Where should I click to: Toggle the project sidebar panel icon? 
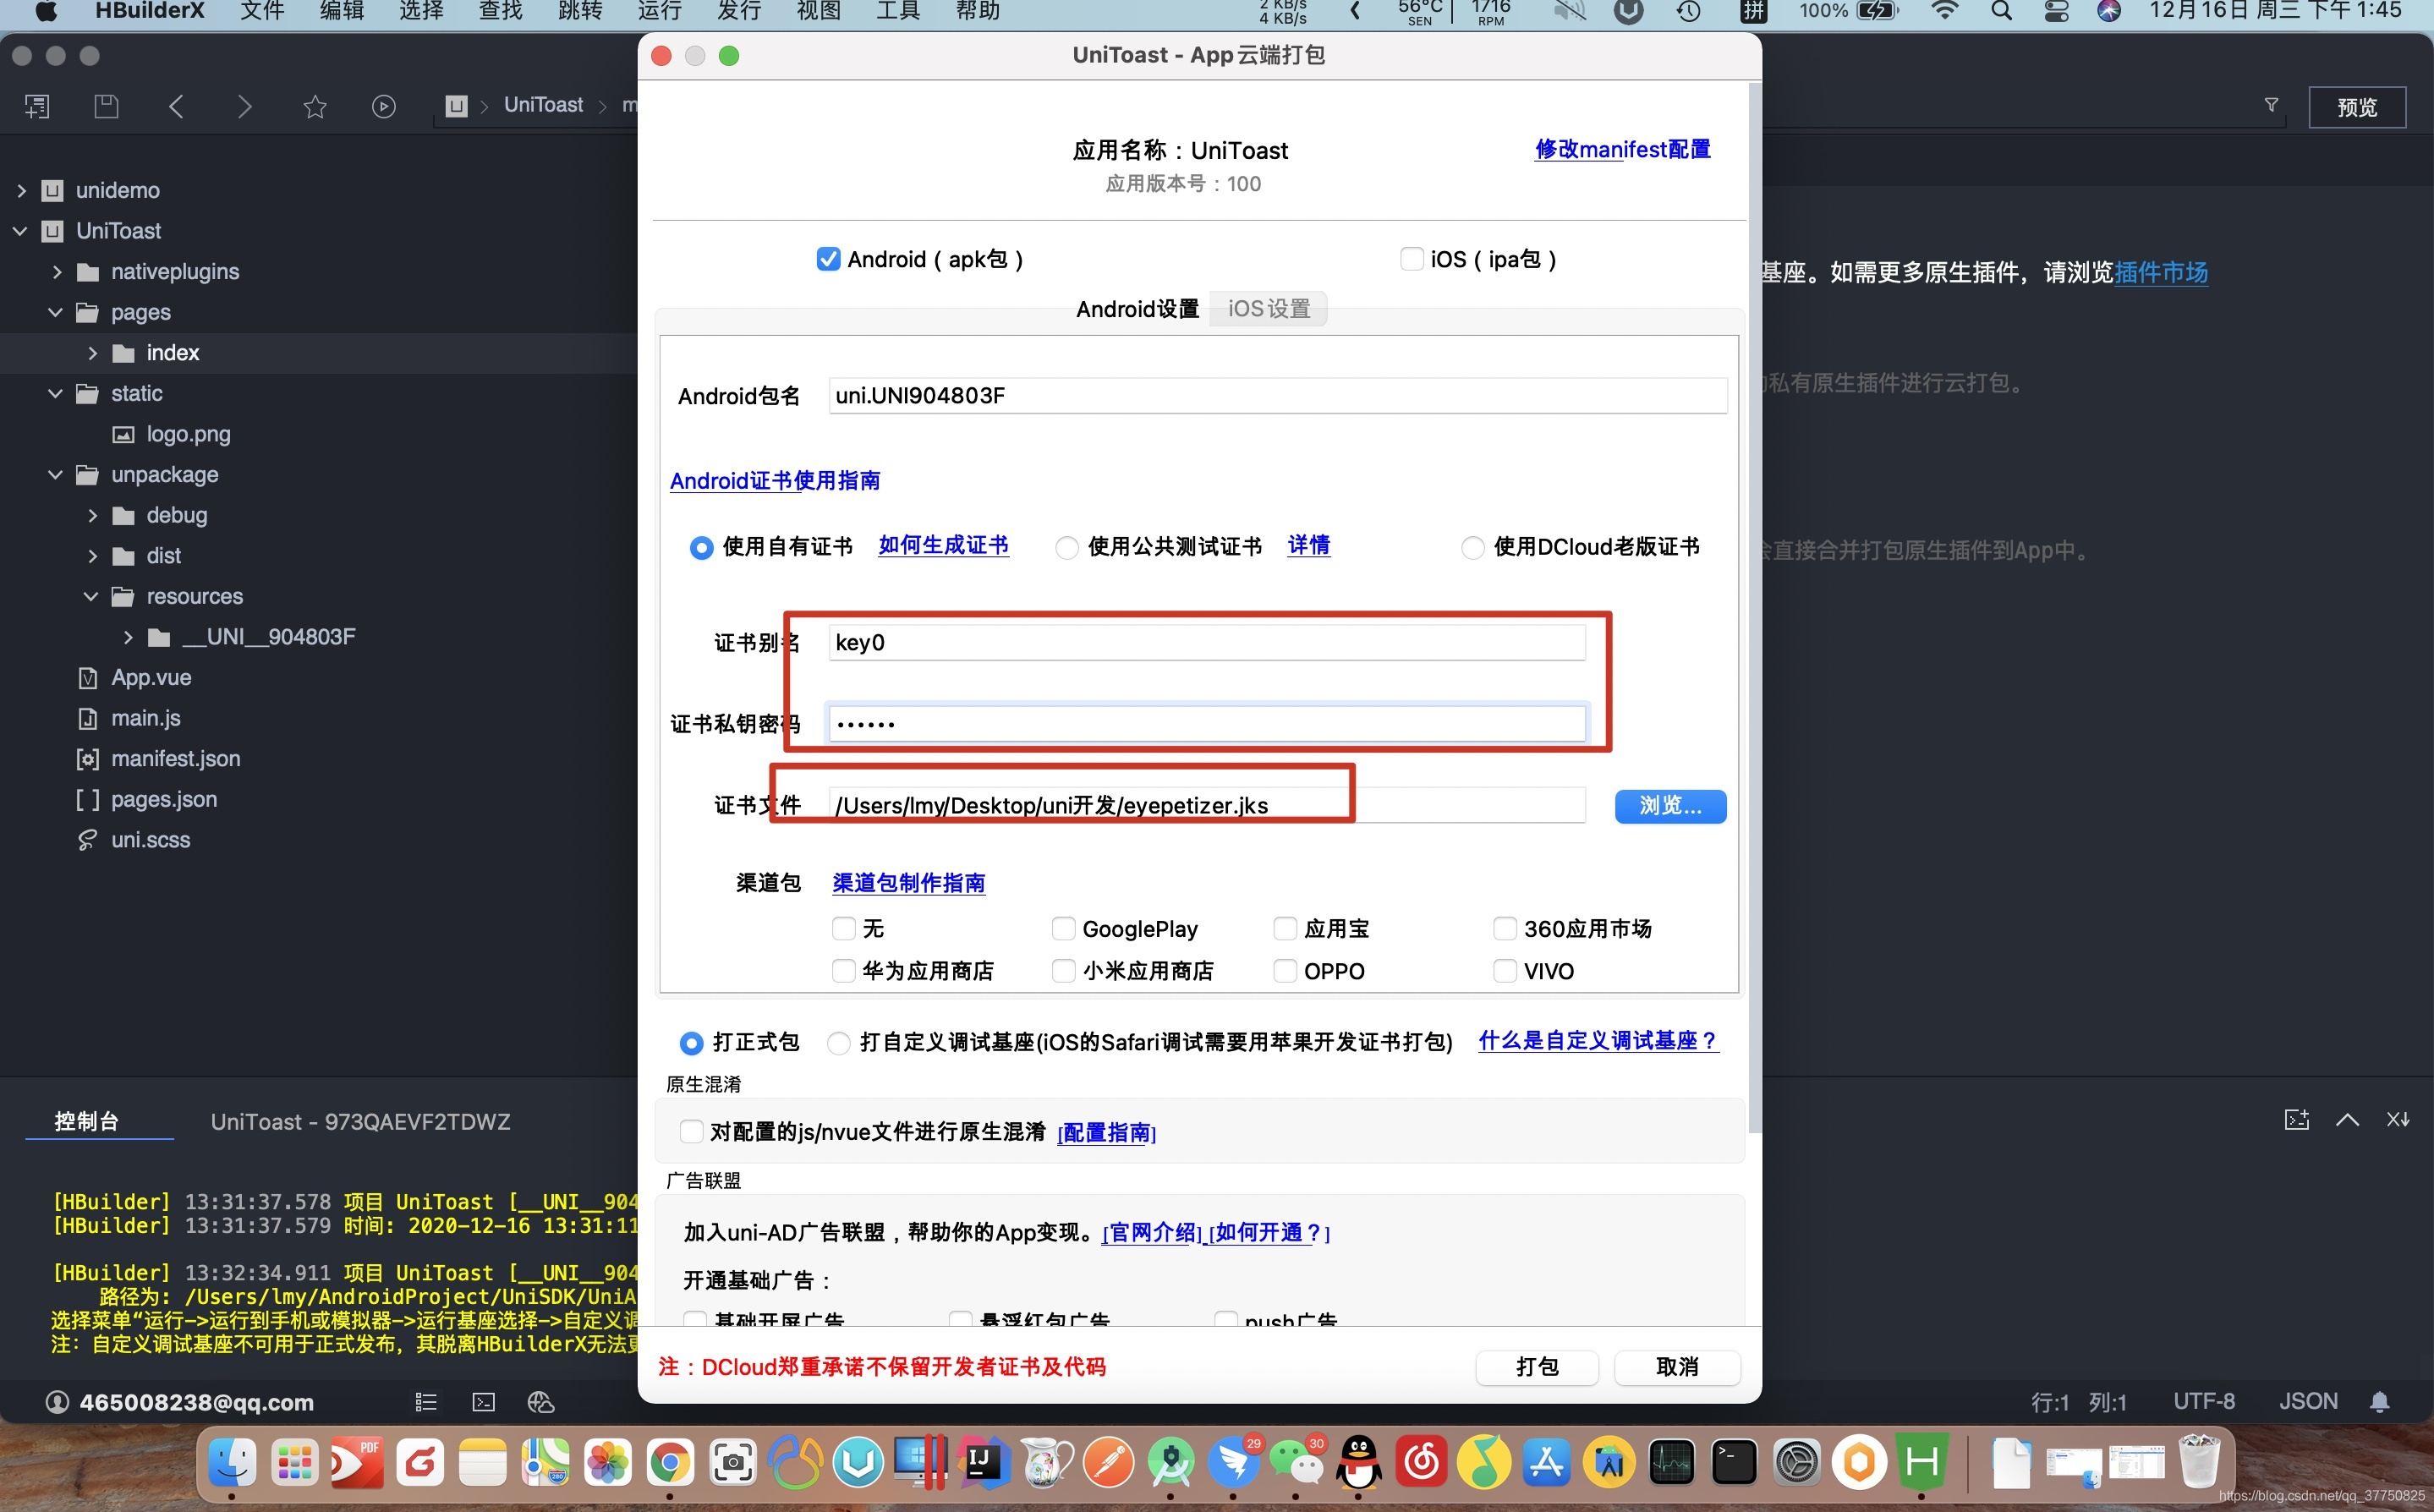(x=37, y=106)
